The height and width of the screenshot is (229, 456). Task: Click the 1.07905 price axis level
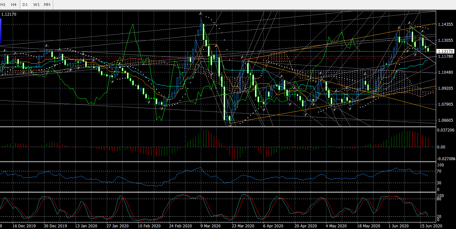click(x=446, y=104)
